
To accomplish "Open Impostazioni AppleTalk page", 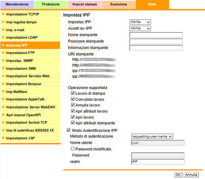I will coord(30,99).
